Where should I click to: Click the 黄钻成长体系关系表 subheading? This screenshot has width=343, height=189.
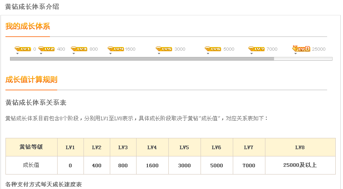[36, 103]
